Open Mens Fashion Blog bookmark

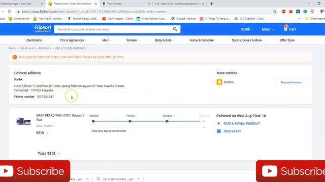click(x=151, y=19)
